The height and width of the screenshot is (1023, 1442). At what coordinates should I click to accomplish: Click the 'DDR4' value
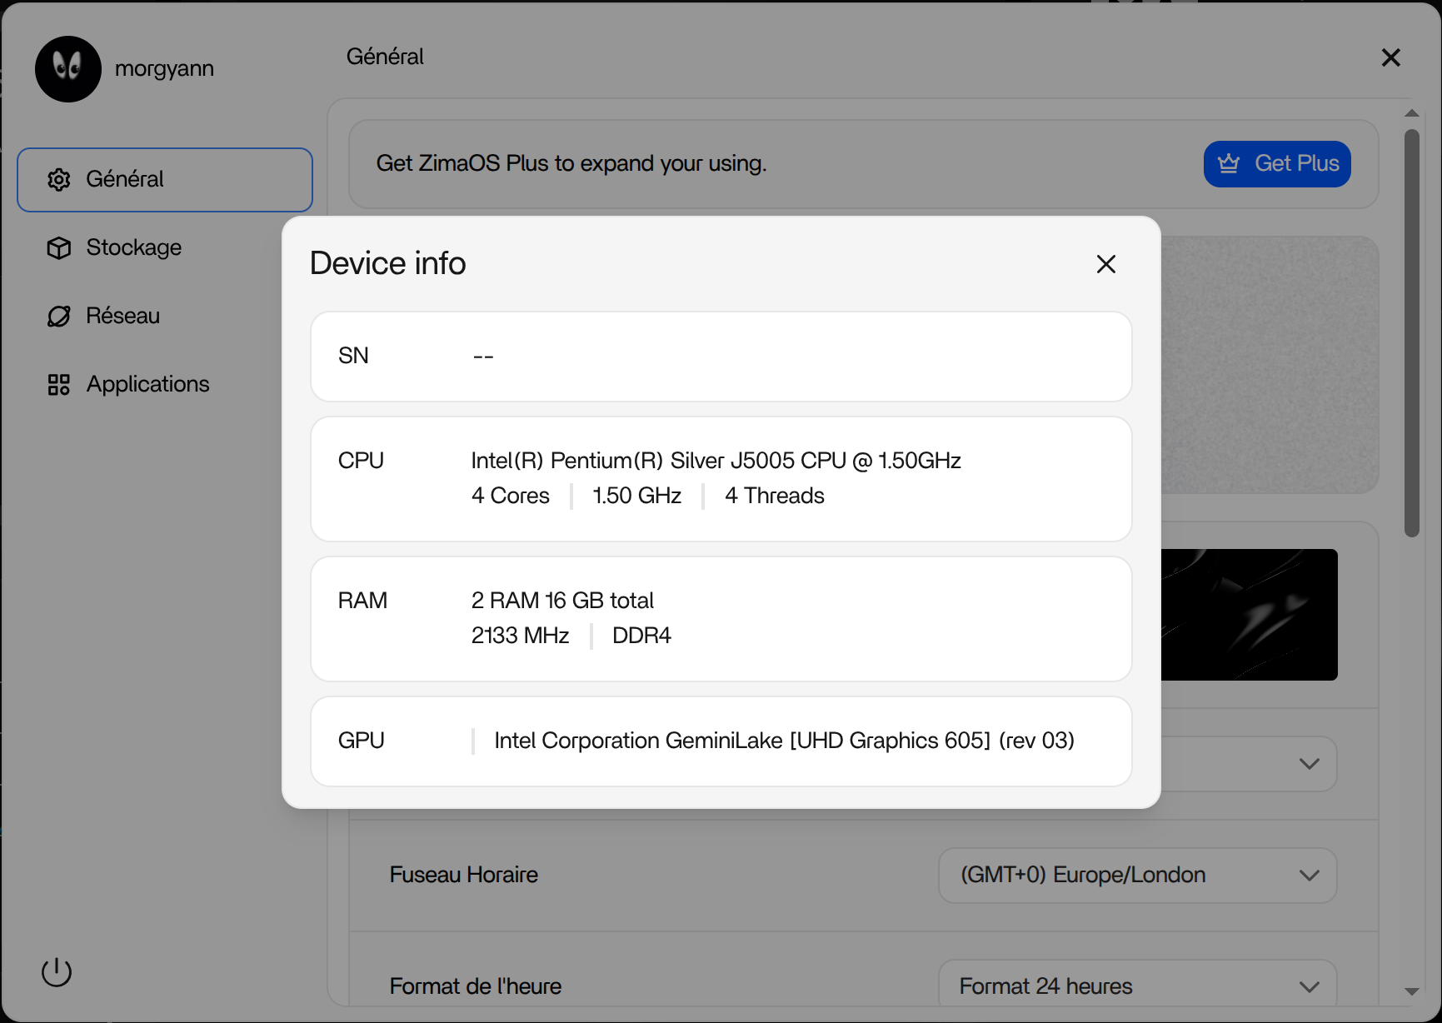click(641, 636)
